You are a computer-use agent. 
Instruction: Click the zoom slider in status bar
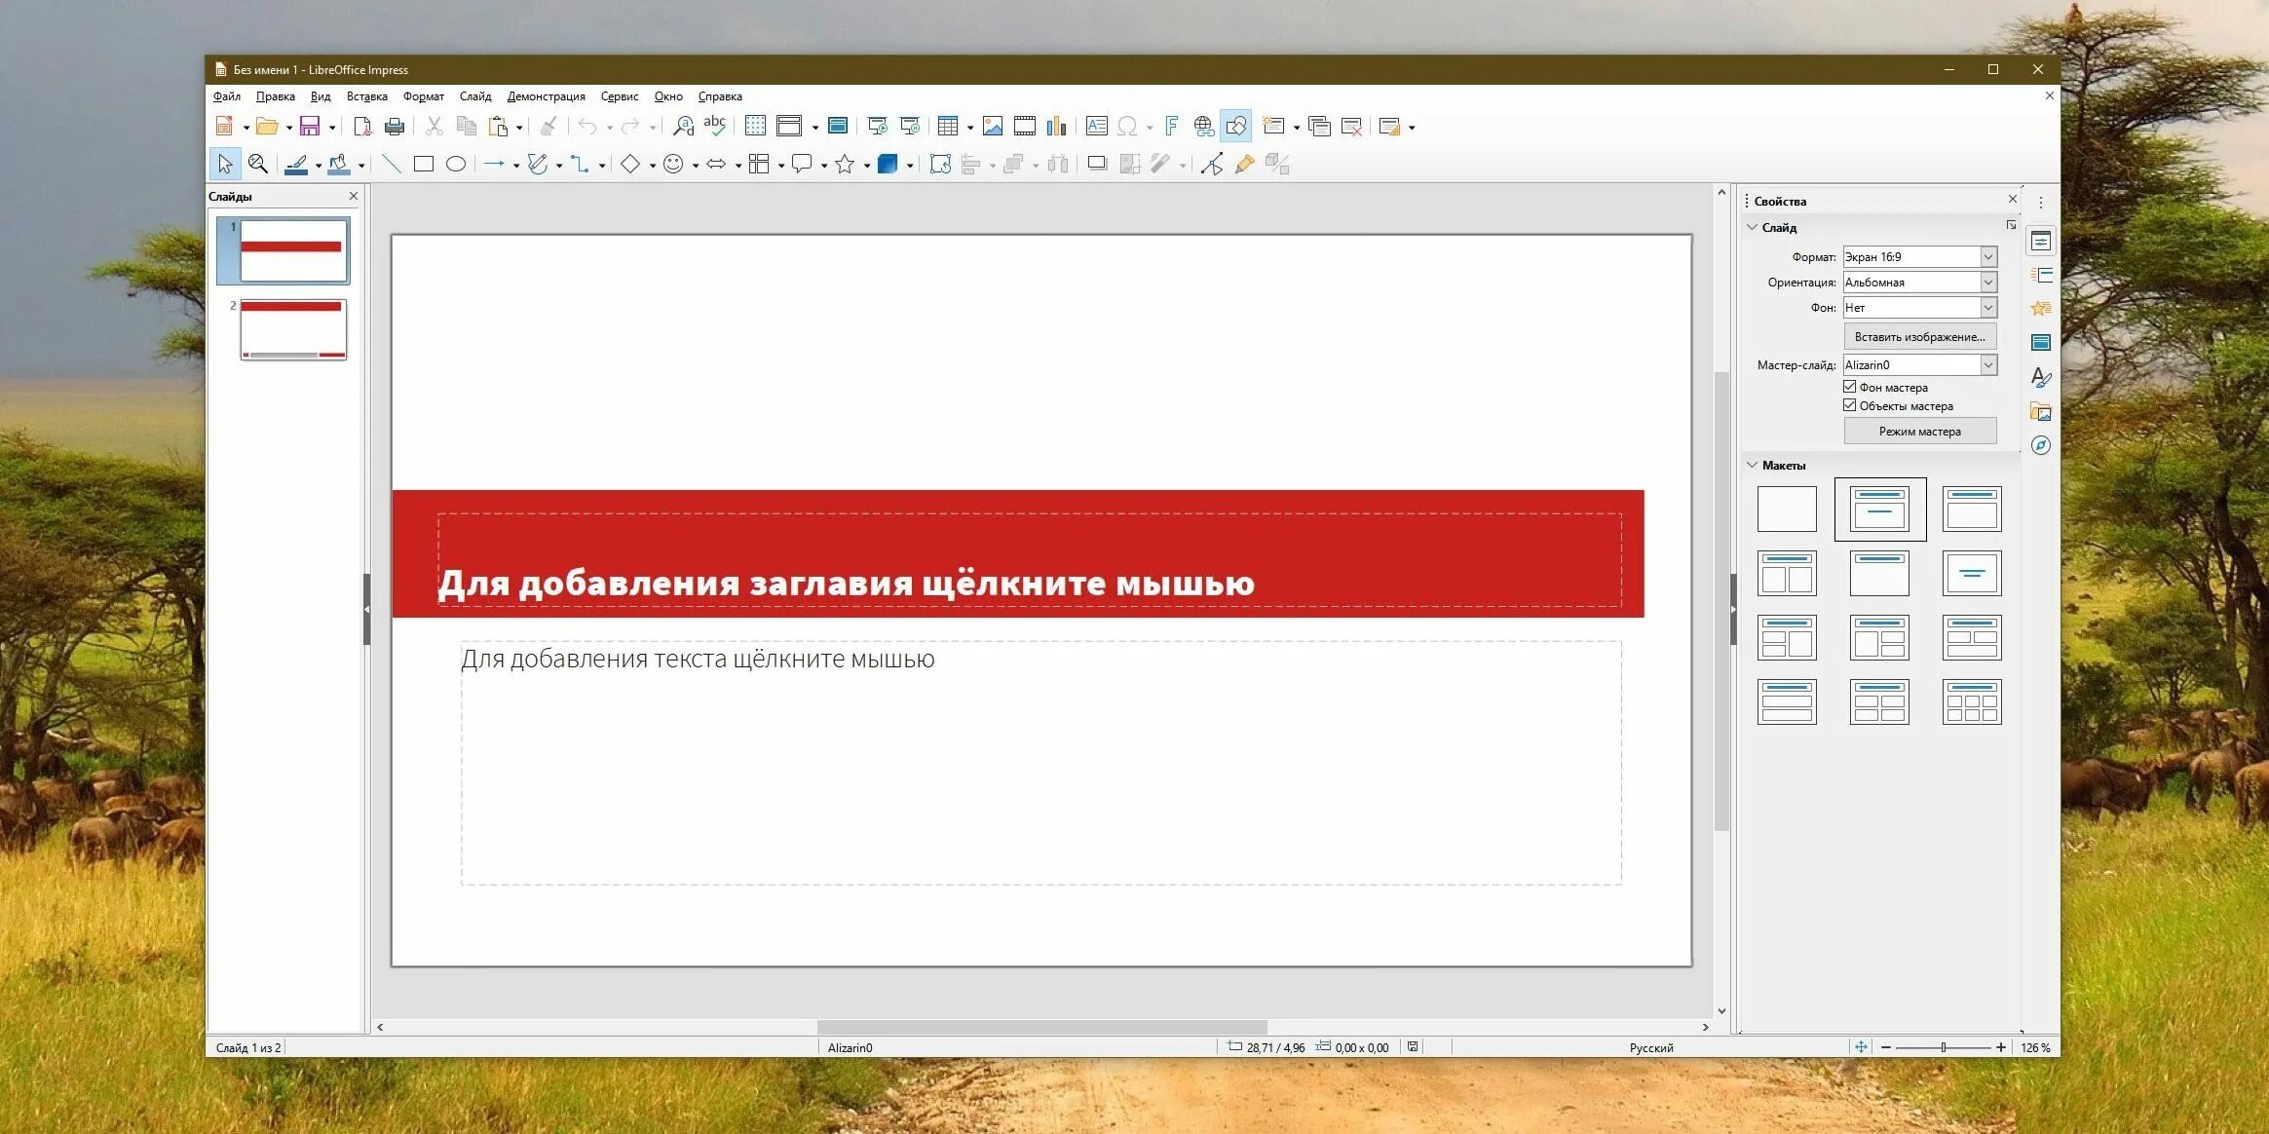[x=1943, y=1047]
